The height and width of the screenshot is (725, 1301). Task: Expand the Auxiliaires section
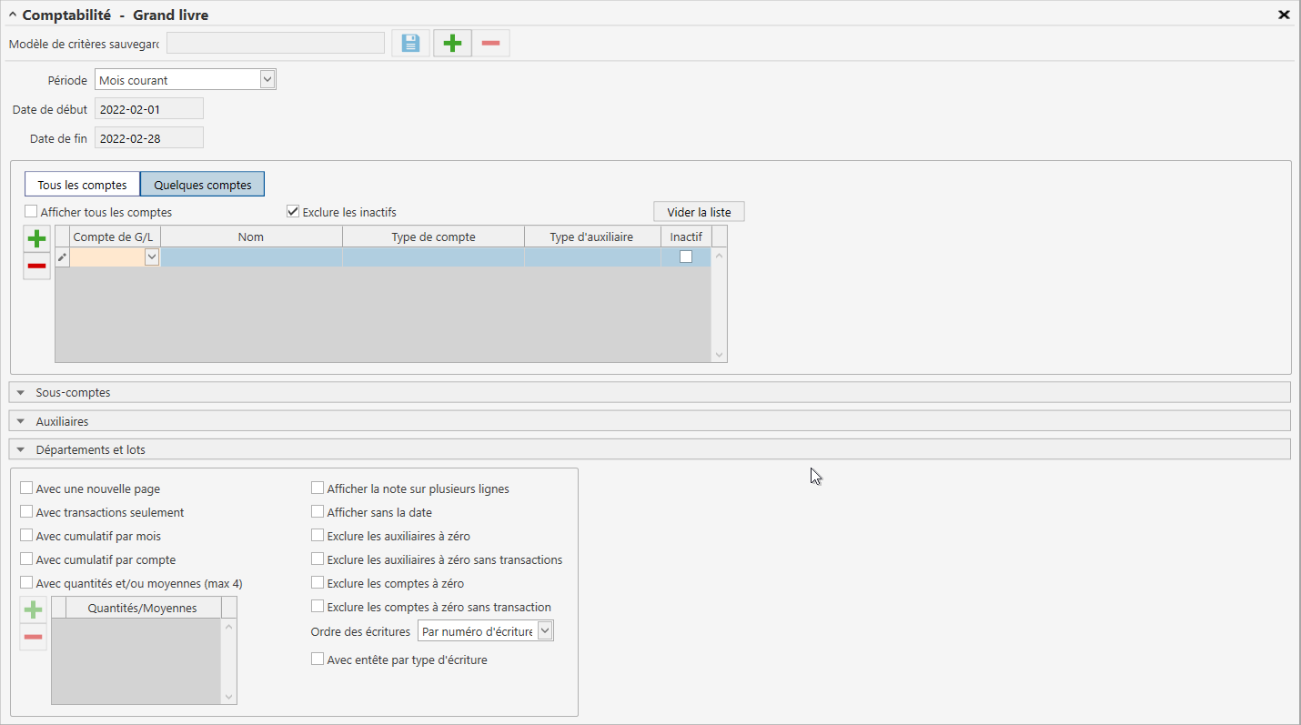tap(650, 421)
